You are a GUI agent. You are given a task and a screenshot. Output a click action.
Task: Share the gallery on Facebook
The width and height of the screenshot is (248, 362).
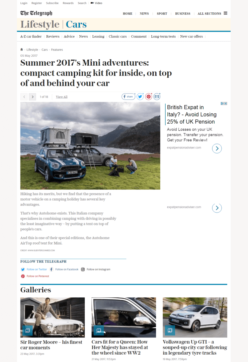[x=128, y=97]
